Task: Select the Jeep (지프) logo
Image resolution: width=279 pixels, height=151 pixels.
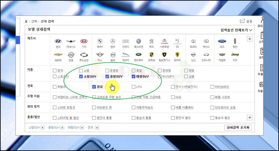Action: click(x=235, y=55)
